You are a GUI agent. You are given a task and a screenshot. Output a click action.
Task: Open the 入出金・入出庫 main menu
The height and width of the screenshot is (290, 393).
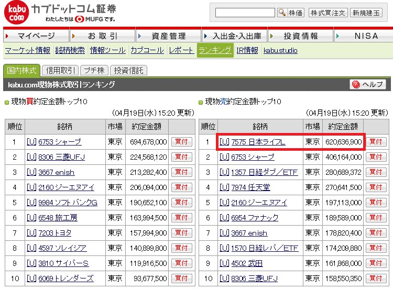point(235,36)
